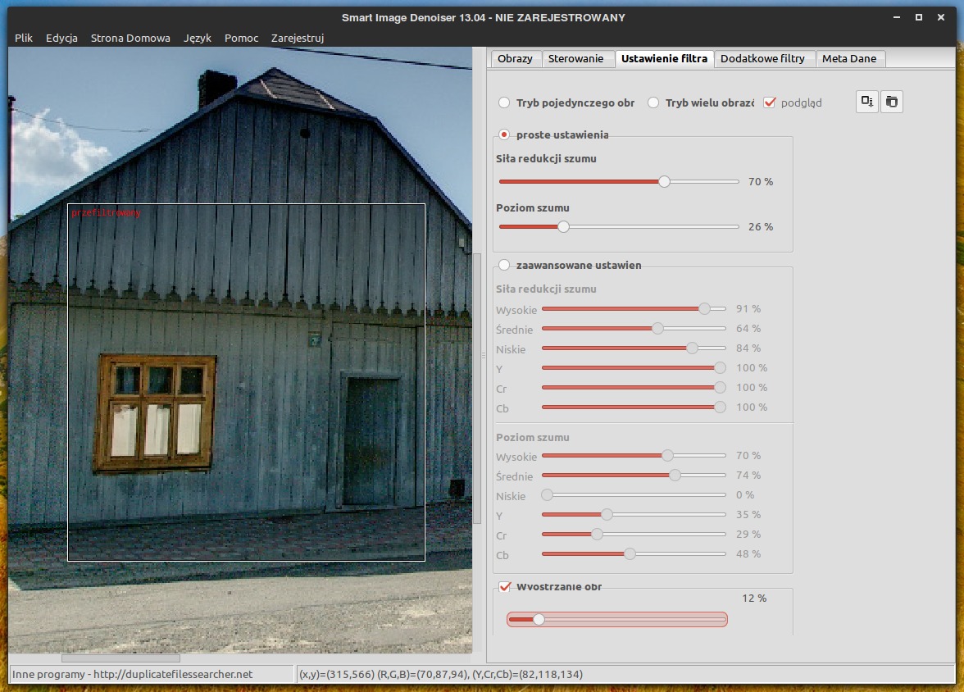Click the Poziom szumu Niskie slider at 0 %
Screen dimensions: 964x692
tap(547, 494)
